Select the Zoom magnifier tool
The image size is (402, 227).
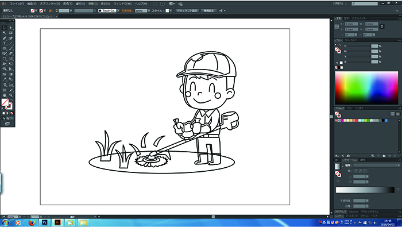(x=11, y=95)
